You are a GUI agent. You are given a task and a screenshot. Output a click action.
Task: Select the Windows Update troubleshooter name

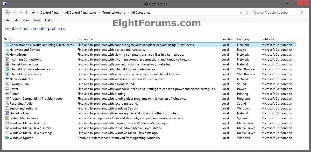click(21, 138)
